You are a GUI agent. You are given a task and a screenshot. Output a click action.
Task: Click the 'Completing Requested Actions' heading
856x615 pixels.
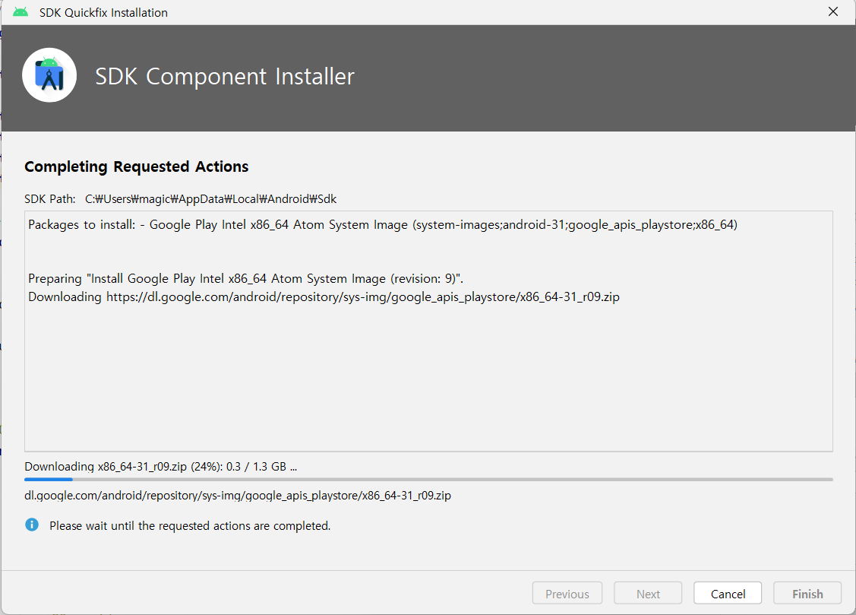coord(137,166)
